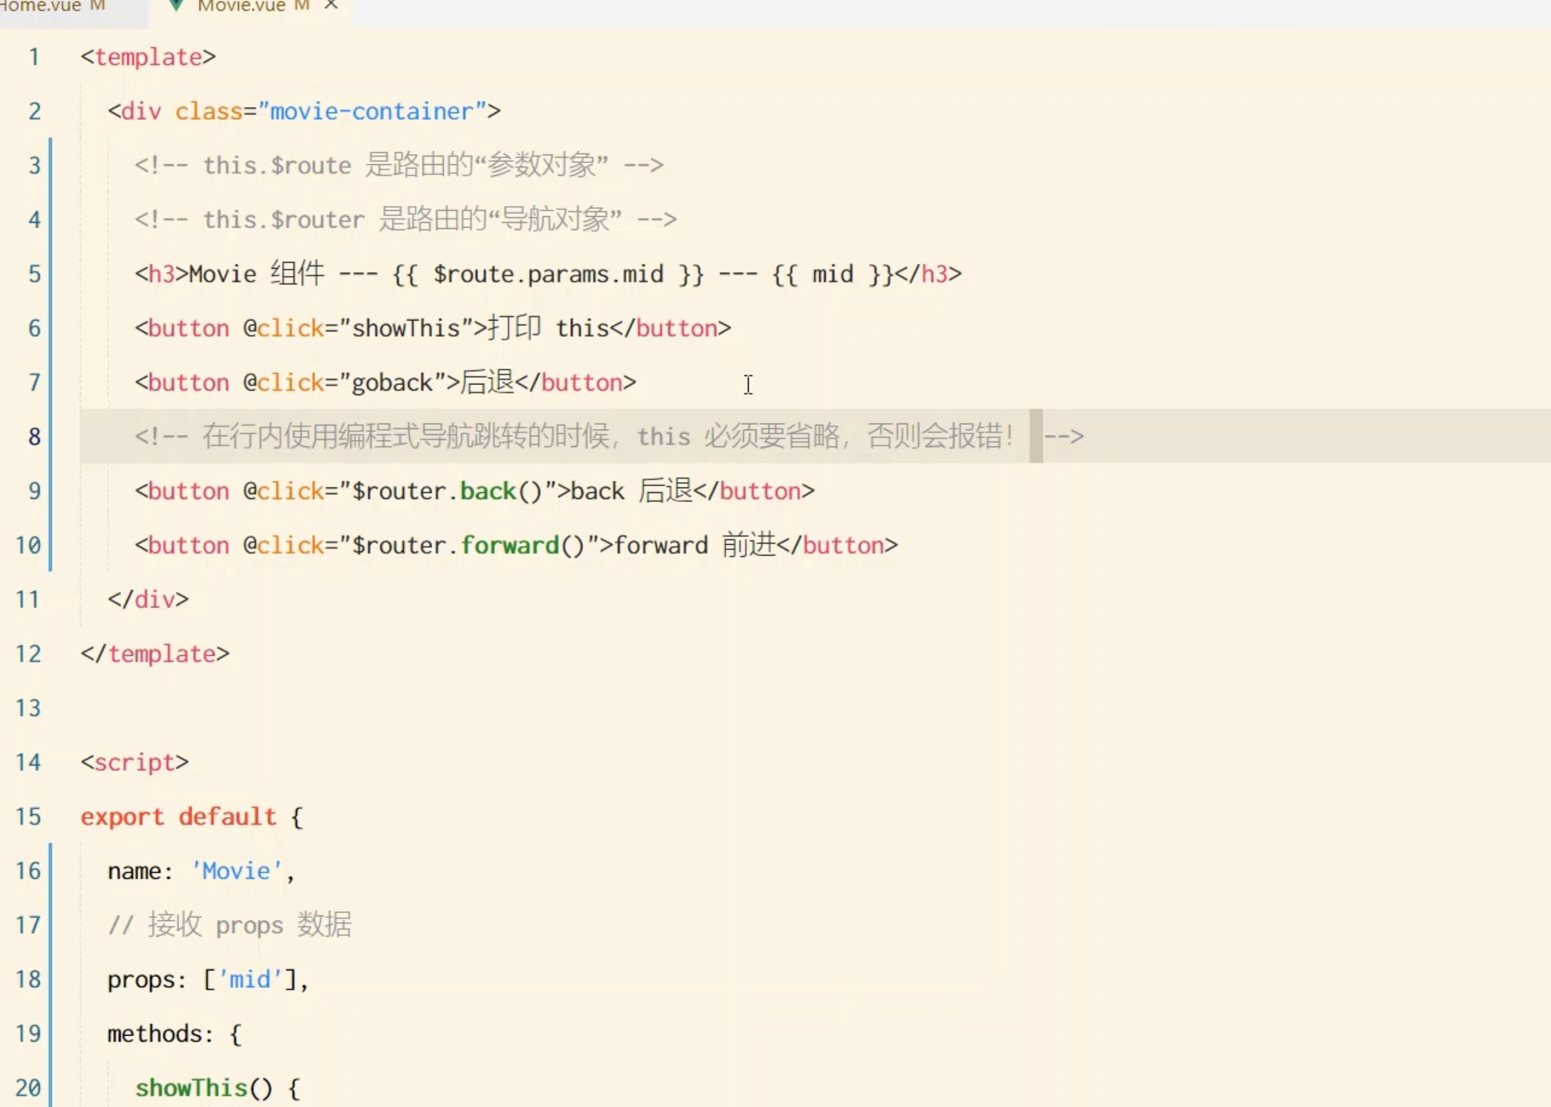This screenshot has height=1107, width=1551.
Task: Click line number 8 in gutter
Action: [34, 436]
